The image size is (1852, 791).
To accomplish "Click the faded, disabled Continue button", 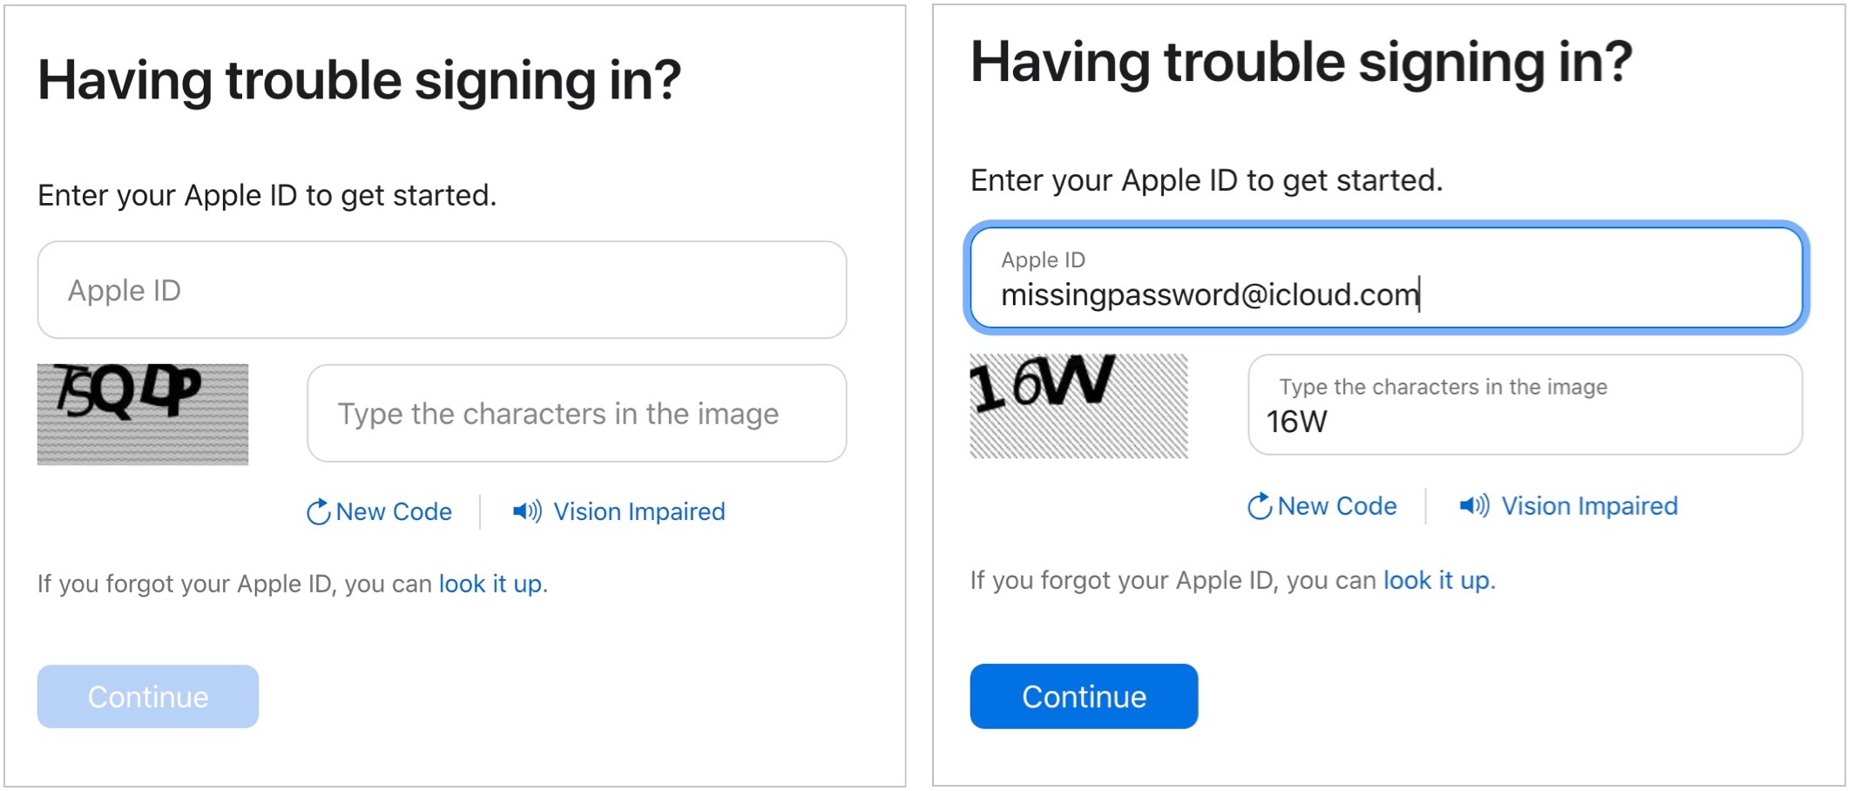I will tap(148, 697).
